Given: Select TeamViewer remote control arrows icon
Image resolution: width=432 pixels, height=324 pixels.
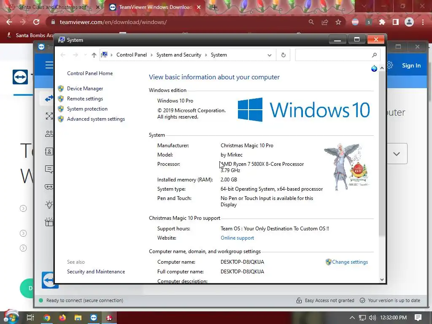Looking at the screenshot, I should click(49, 98).
